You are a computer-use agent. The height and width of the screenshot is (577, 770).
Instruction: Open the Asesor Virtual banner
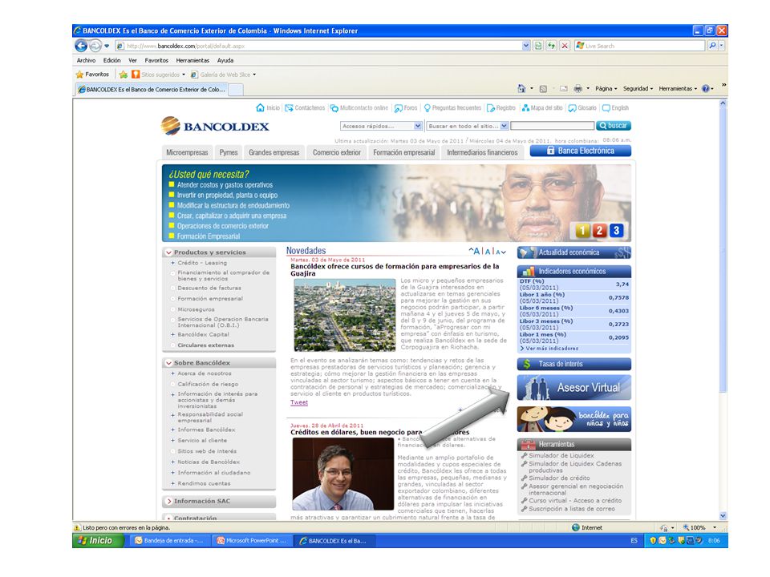click(573, 388)
